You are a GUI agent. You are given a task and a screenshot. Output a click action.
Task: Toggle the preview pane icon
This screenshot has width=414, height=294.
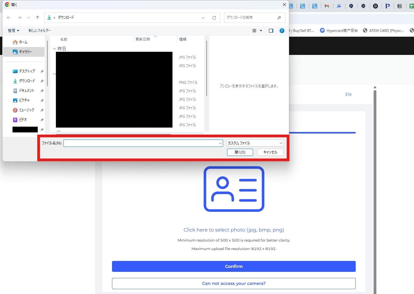(271, 31)
